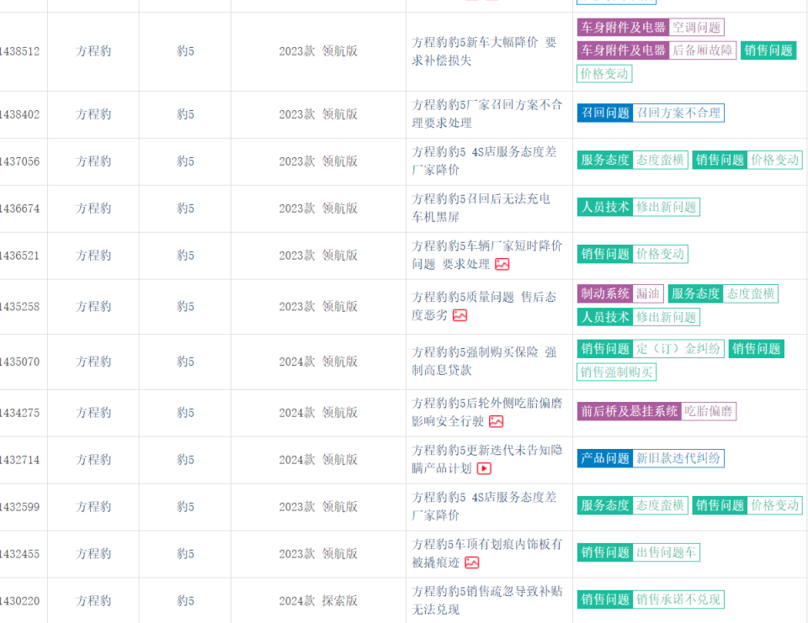The height and width of the screenshot is (623, 808).
Task: Click 方程豹 brand in row 1435258
Action: (93, 307)
